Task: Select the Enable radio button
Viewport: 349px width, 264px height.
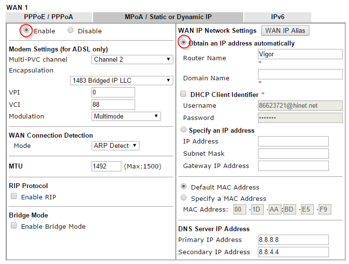Action: click(x=26, y=30)
